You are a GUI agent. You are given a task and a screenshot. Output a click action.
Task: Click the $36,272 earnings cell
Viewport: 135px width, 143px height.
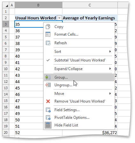(90, 132)
